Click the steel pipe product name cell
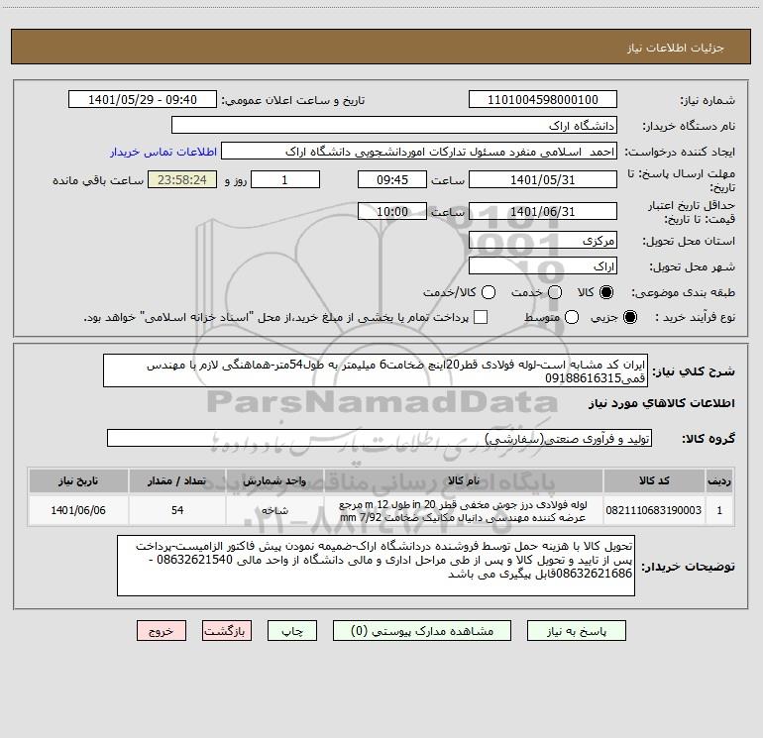 [464, 510]
